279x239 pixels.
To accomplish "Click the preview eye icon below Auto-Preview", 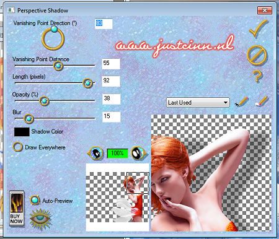I will (40, 219).
